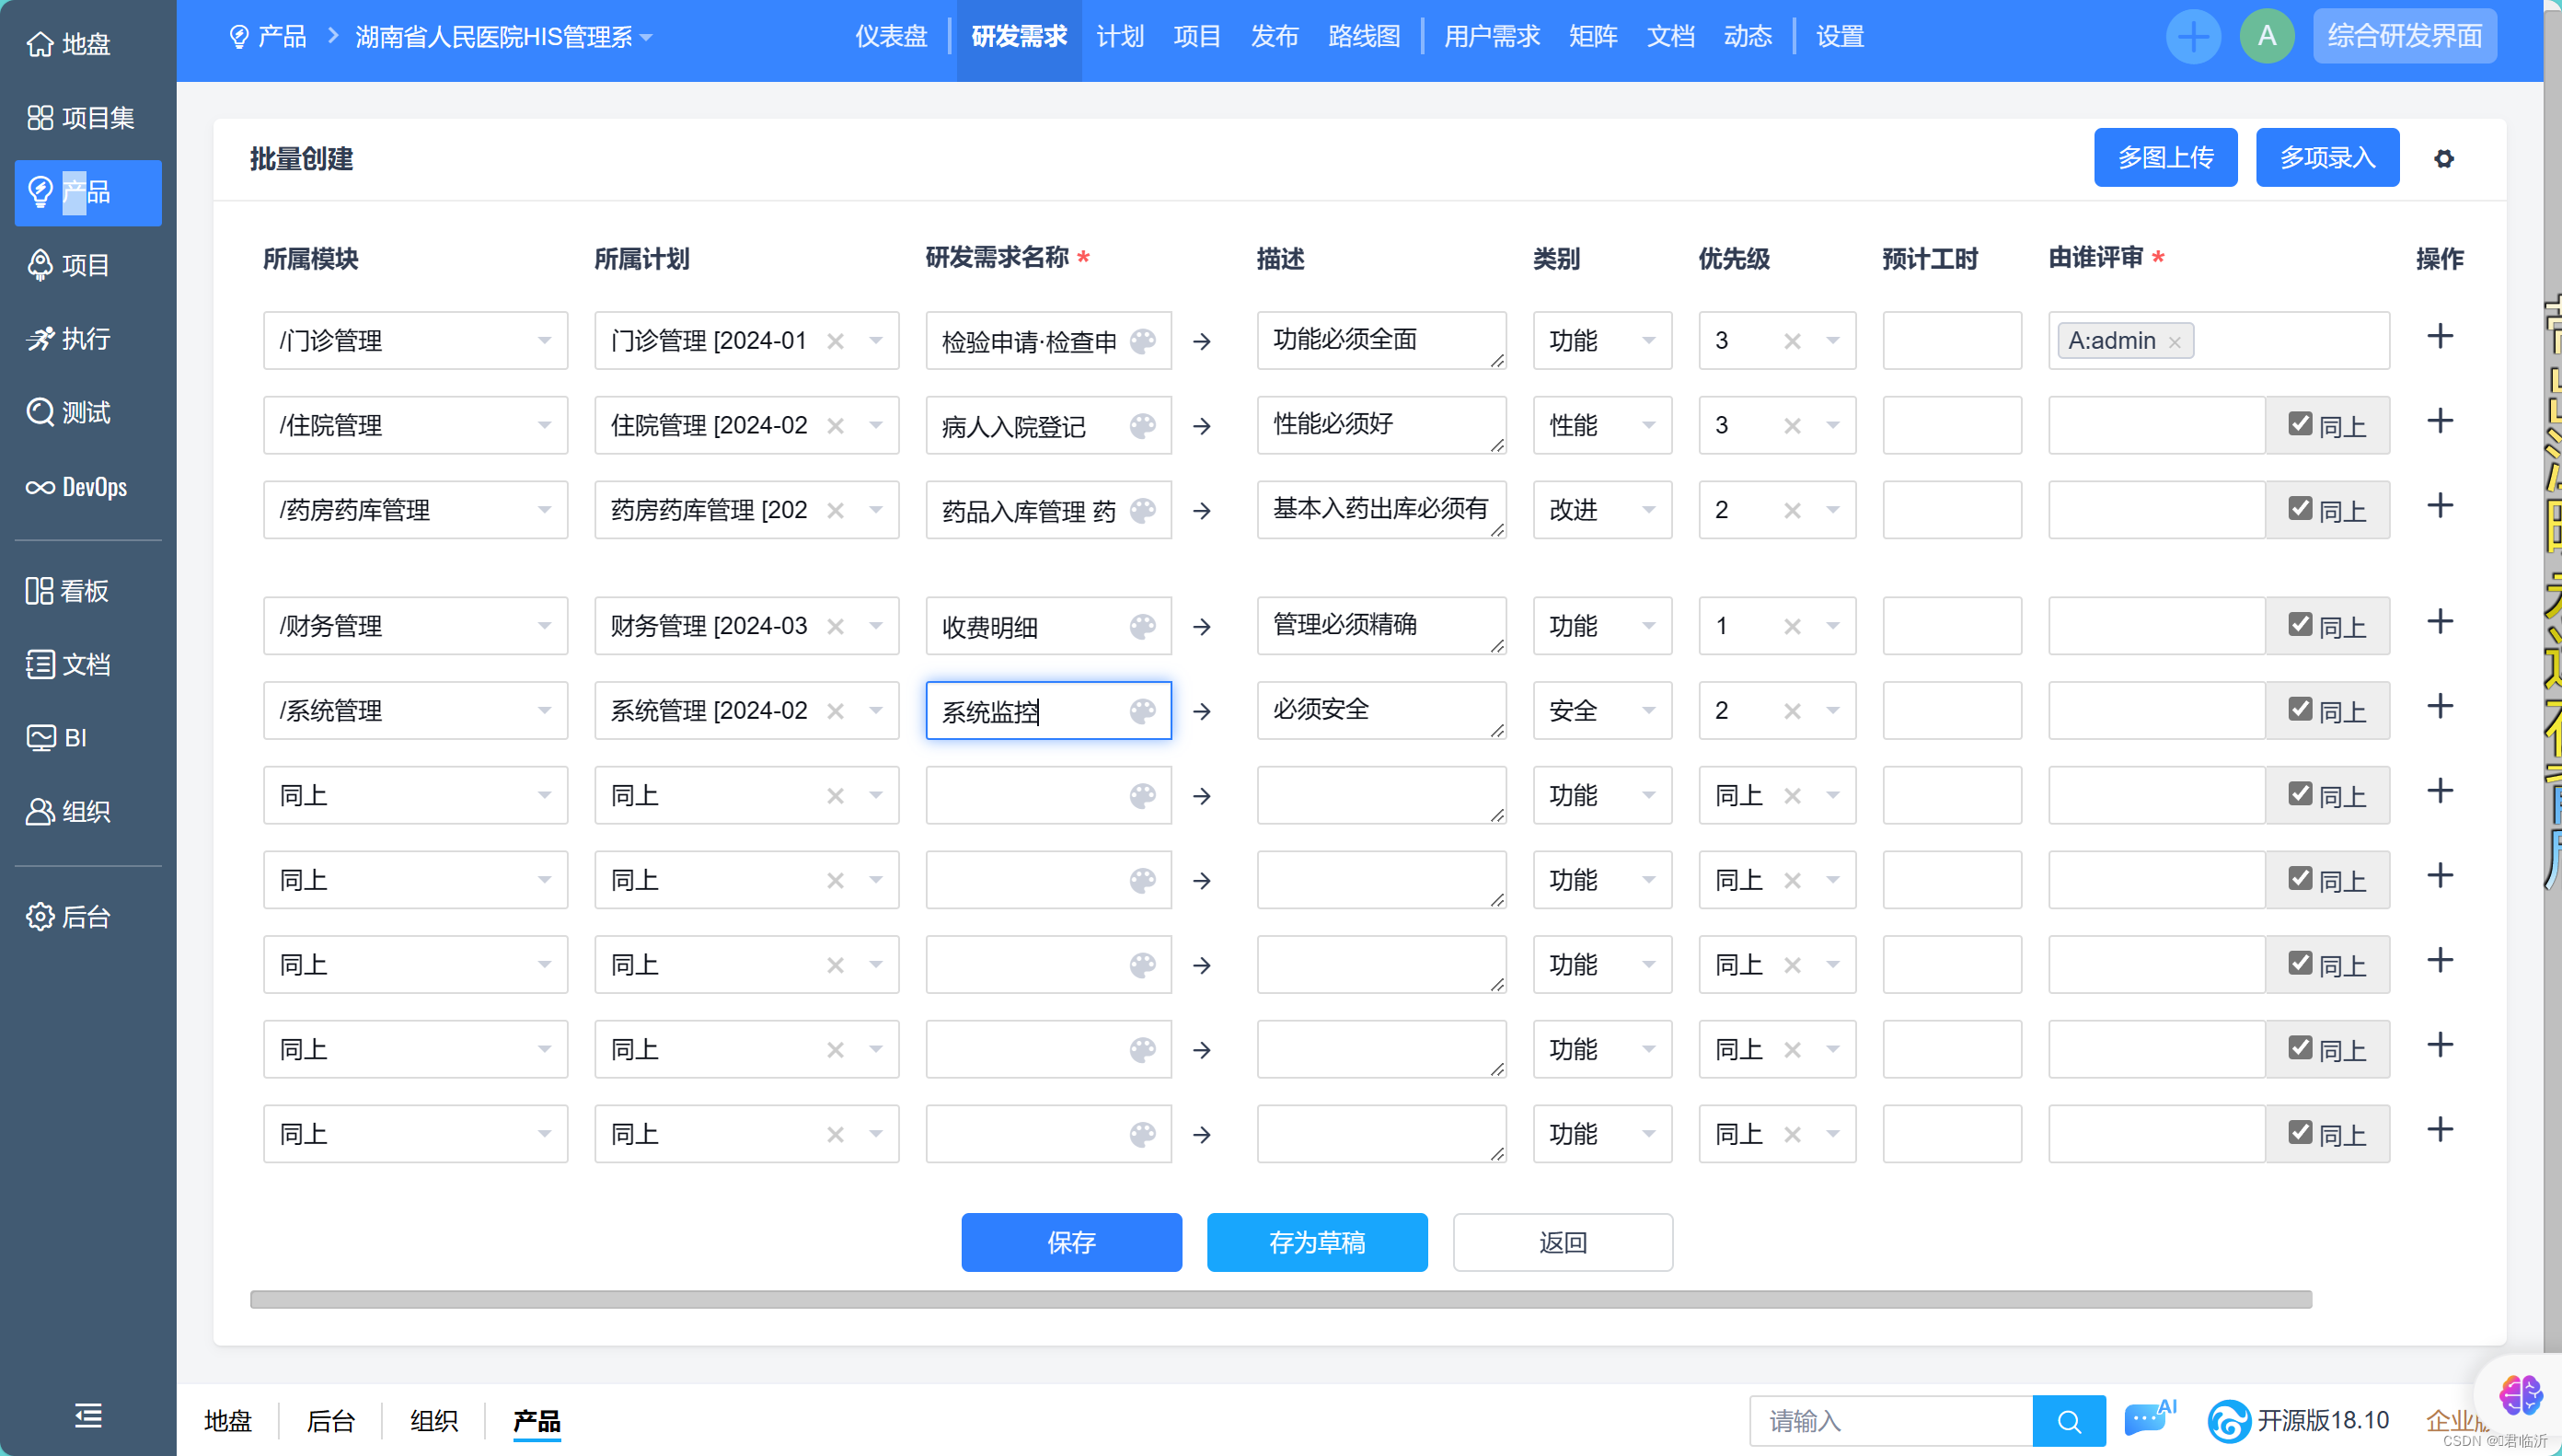Expand the 湖南省人民医院HIS管理系 product switcher
This screenshot has width=2562, height=1456.
tap(505, 37)
